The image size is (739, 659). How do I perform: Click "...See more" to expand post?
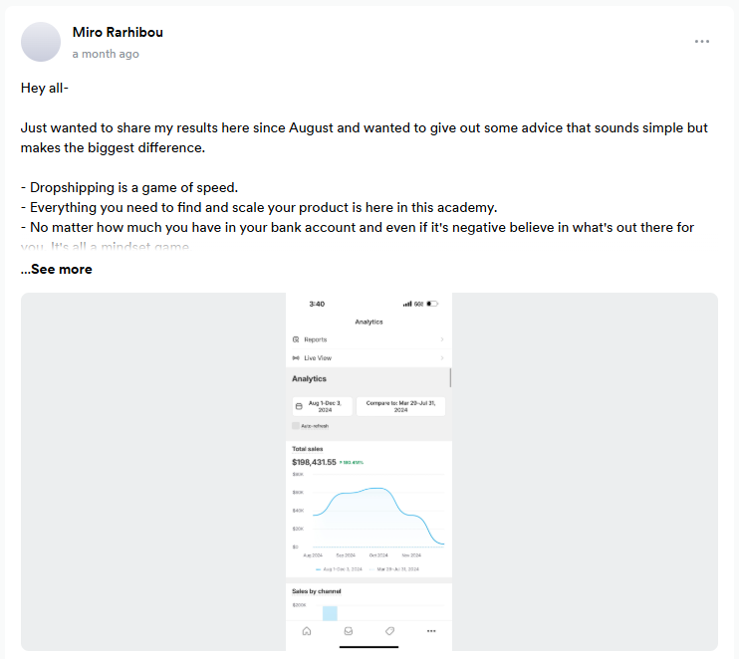pos(56,269)
